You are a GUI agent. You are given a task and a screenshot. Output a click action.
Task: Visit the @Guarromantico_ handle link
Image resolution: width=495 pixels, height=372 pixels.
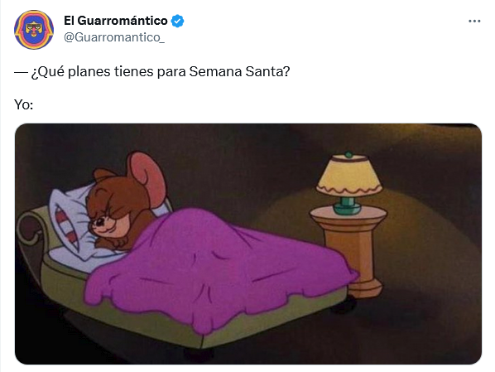click(x=114, y=37)
